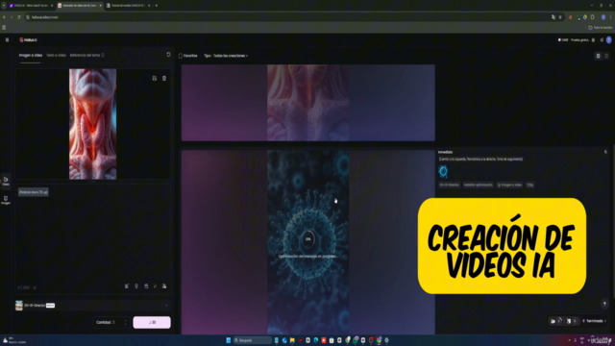Viewport: 615px width, 346px height.
Task: Click the lightbulb icon in prompt toolbar
Action: tap(136, 286)
